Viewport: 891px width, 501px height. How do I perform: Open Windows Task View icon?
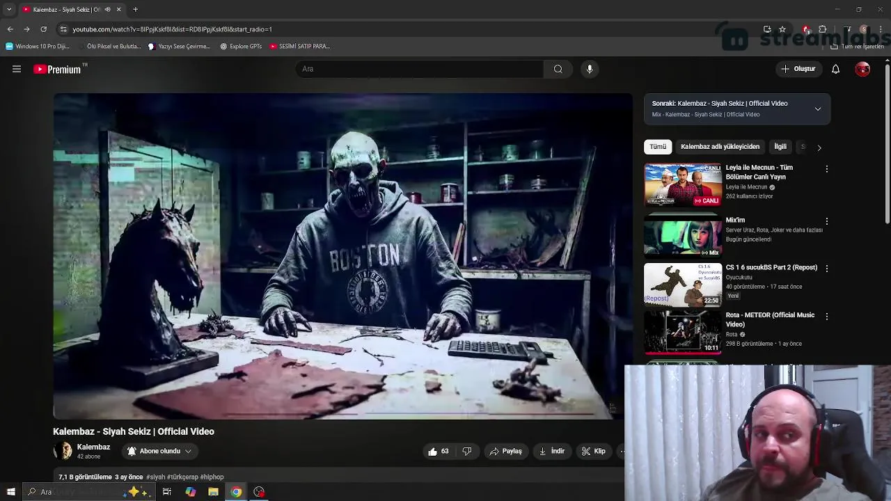point(167,492)
